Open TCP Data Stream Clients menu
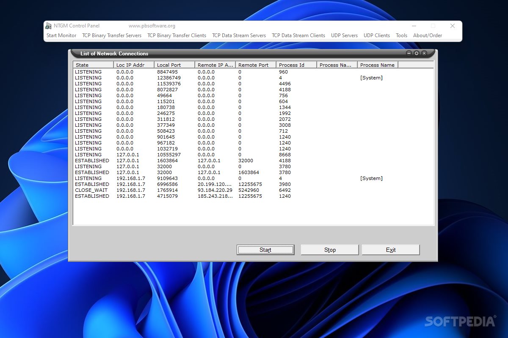The height and width of the screenshot is (338, 508). tap(298, 35)
